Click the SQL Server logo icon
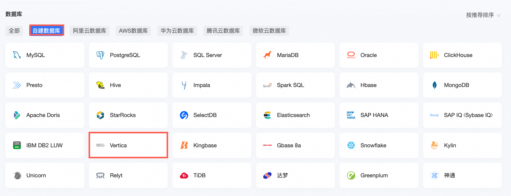Image resolution: width=511 pixels, height=196 pixels. 184,55
